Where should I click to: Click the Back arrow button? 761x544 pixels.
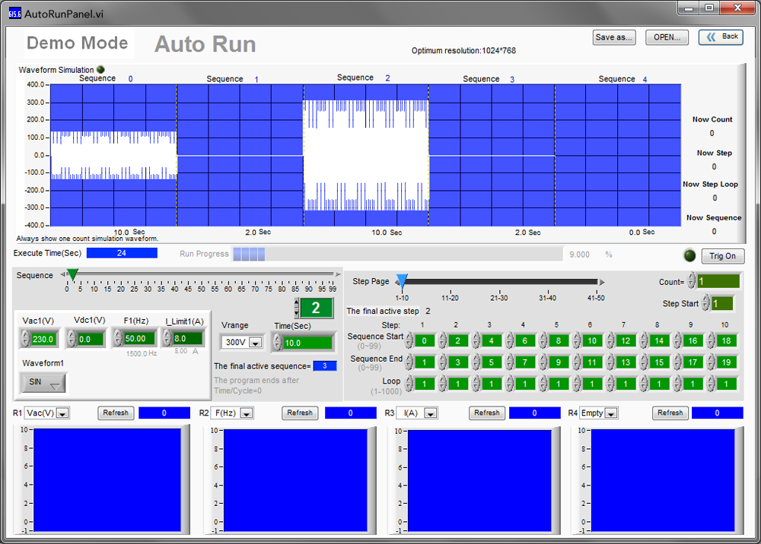(x=720, y=36)
